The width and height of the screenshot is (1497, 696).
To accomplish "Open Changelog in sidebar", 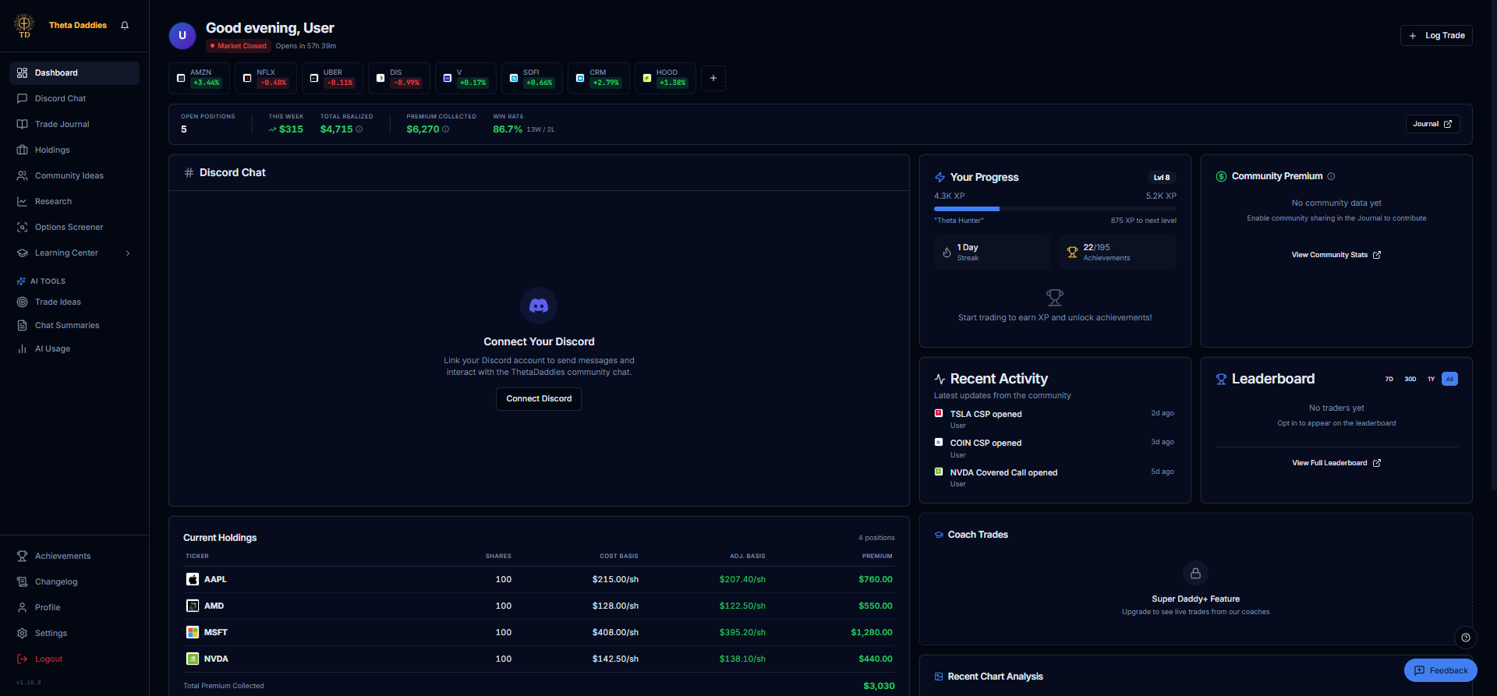I will point(75,582).
